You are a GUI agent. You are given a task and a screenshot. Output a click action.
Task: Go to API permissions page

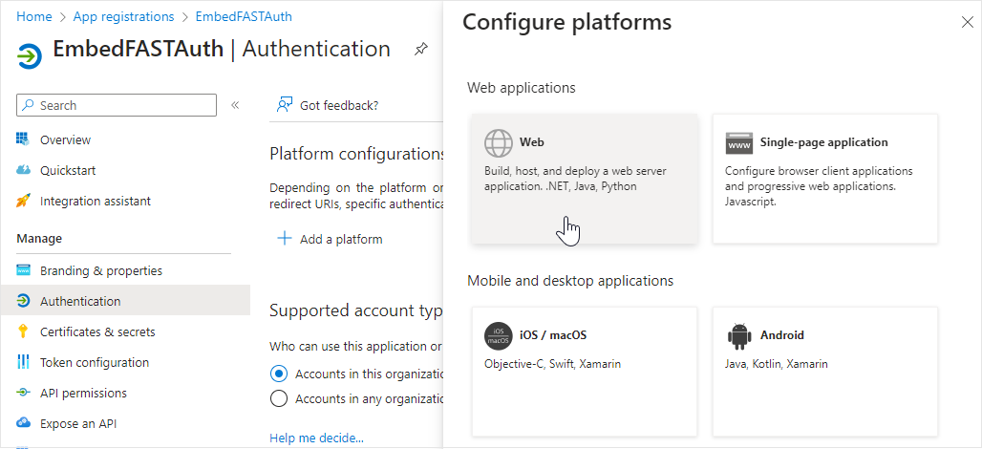[x=83, y=393]
